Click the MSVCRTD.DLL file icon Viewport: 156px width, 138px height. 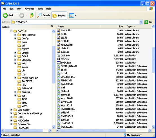[59, 109]
